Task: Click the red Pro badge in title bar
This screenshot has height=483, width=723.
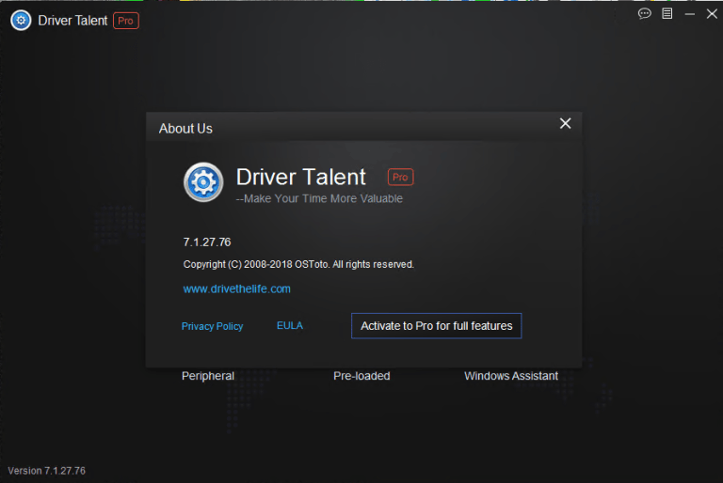Action: click(x=126, y=21)
